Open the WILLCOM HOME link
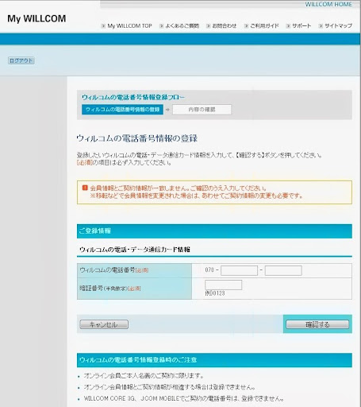This screenshot has height=407, width=361. tap(328, 4)
